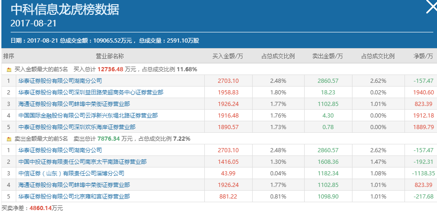Click the 1.73% buy ratio cell

click(x=278, y=127)
